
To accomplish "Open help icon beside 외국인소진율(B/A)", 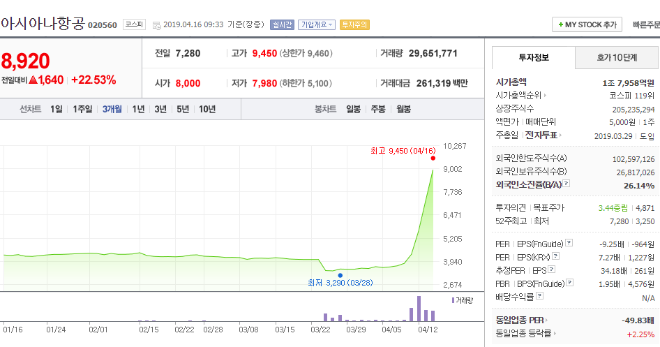I will tap(566, 183).
